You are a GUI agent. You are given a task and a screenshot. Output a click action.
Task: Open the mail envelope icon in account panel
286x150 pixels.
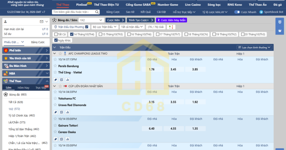(42, 21)
